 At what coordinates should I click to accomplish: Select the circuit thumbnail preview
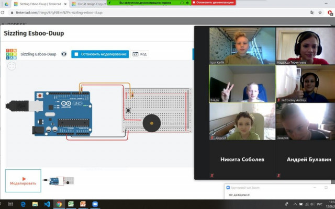[x=59, y=181]
